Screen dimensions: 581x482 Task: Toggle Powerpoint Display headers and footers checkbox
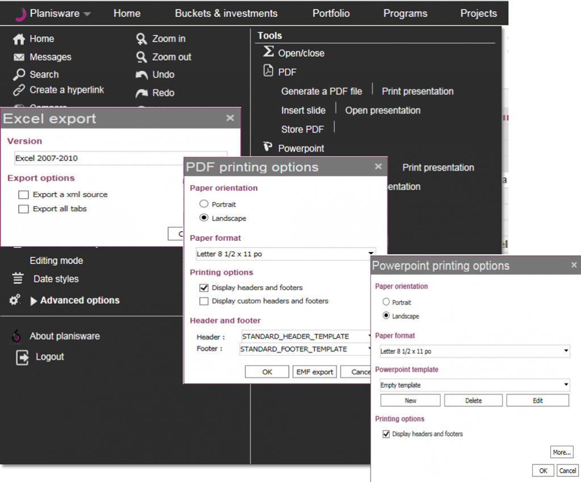386,434
